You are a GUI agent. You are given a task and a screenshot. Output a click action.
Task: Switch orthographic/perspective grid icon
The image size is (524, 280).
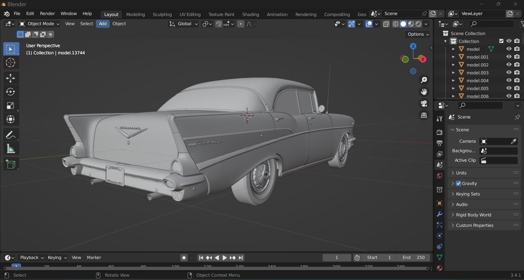pyautogui.click(x=424, y=115)
